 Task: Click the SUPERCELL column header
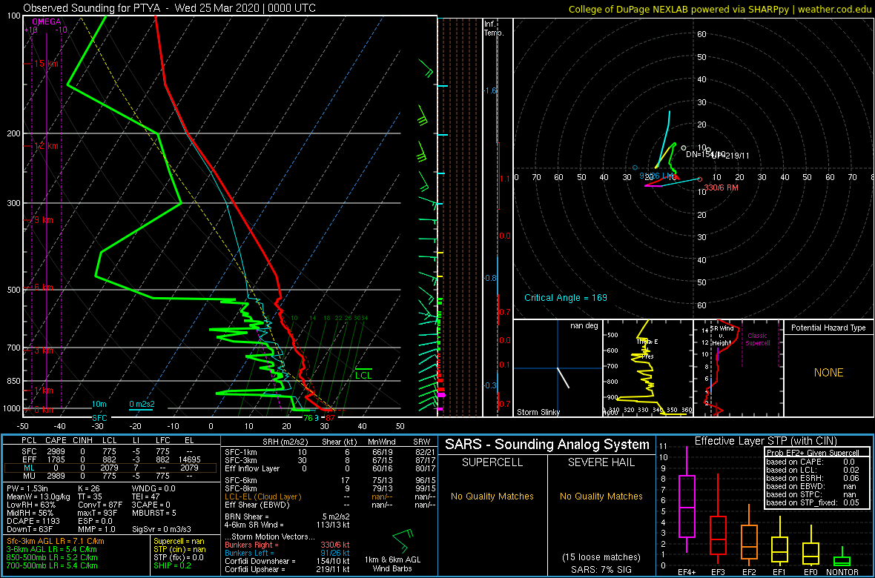pyautogui.click(x=492, y=464)
